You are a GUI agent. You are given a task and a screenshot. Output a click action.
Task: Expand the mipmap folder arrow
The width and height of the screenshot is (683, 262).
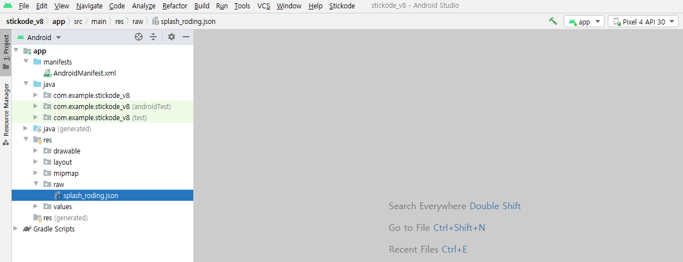[x=36, y=173]
